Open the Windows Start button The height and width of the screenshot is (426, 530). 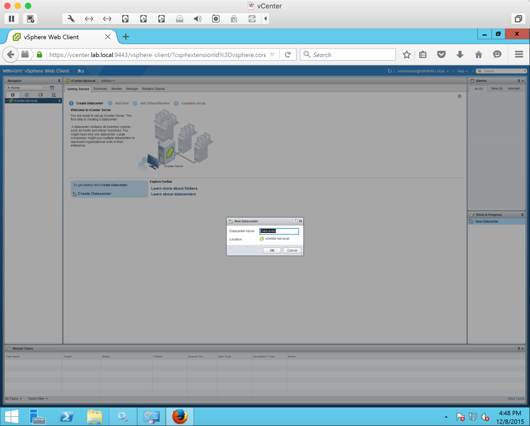11,416
